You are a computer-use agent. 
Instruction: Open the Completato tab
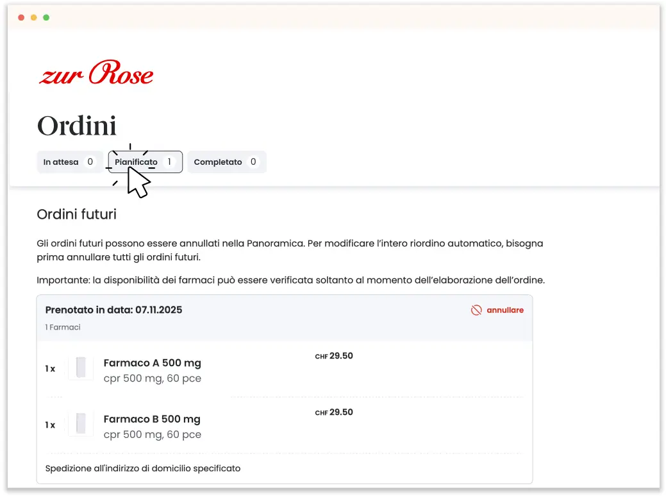point(226,162)
